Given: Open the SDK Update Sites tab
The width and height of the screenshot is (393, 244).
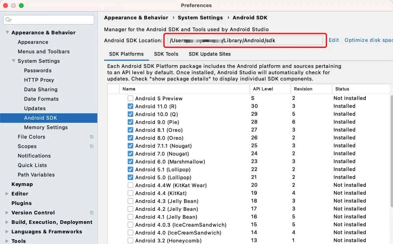Looking at the screenshot, I should tap(209, 54).
